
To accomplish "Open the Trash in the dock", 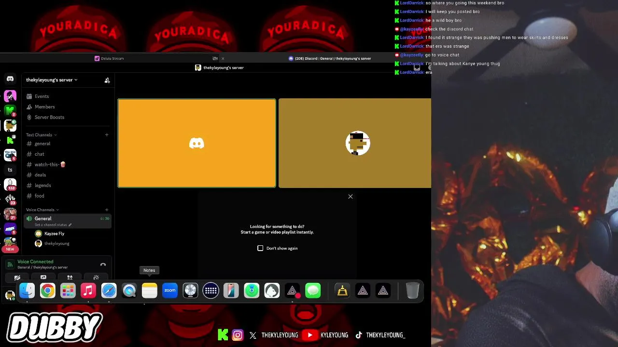I will click(412, 291).
